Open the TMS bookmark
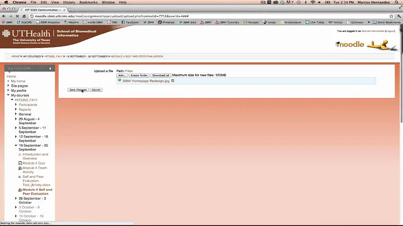The width and height of the screenshot is (403, 226). [112, 22]
